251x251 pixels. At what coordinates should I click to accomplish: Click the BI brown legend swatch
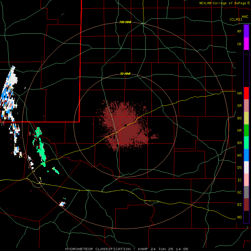[246, 205]
